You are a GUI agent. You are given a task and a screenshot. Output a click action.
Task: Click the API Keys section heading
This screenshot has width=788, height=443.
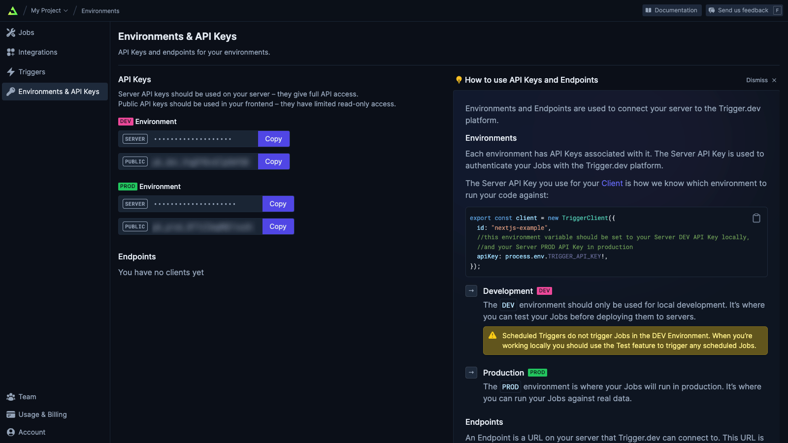pos(134,80)
